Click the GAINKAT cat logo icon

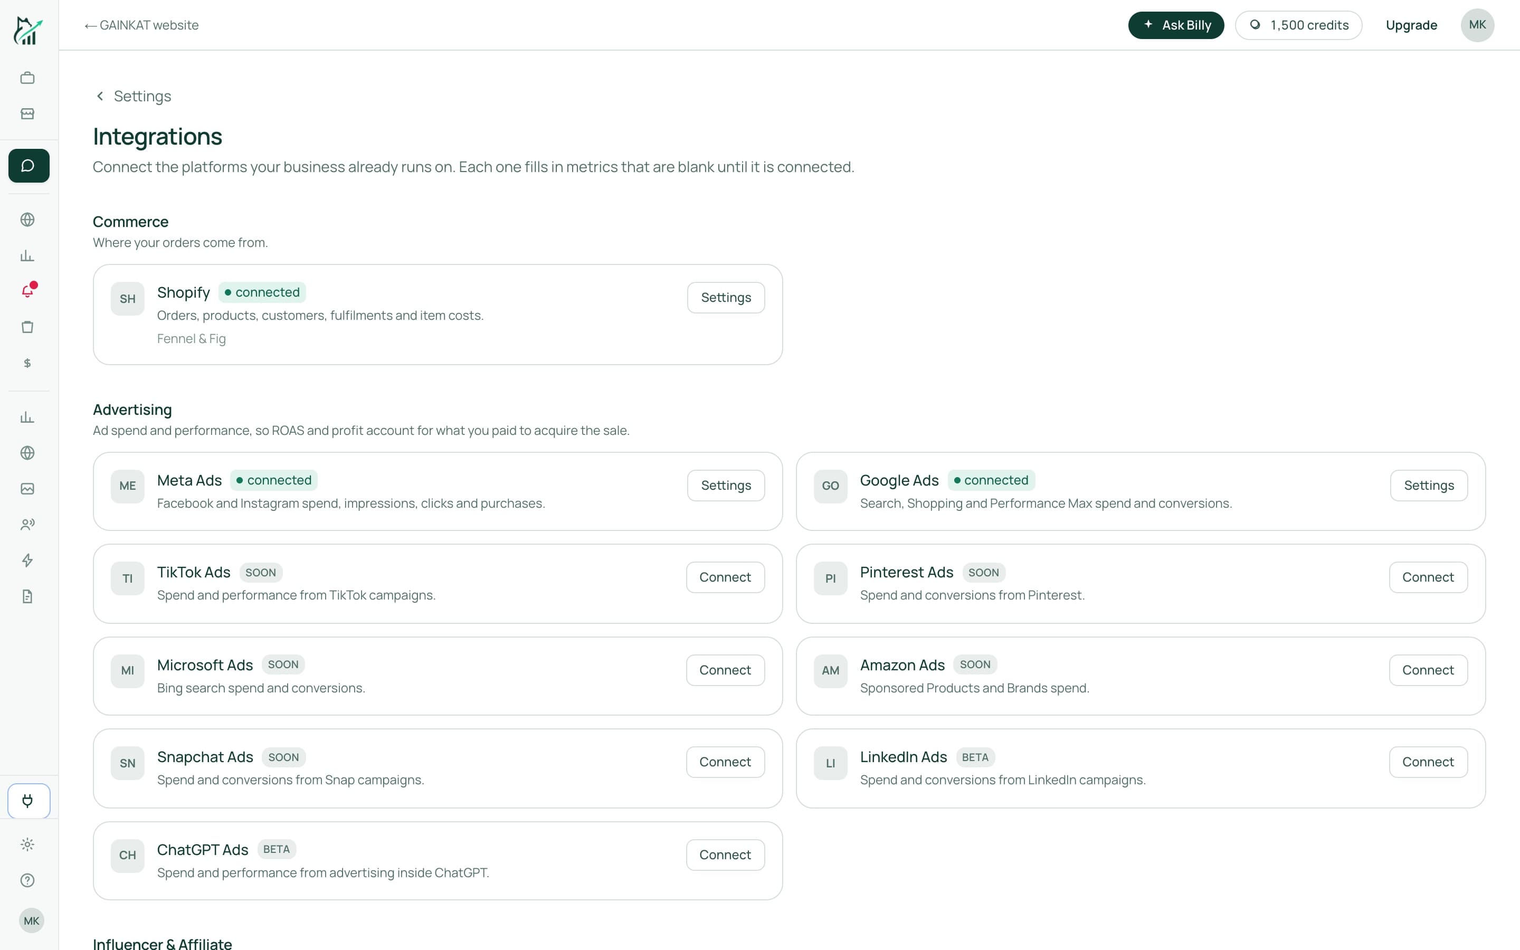coord(27,30)
